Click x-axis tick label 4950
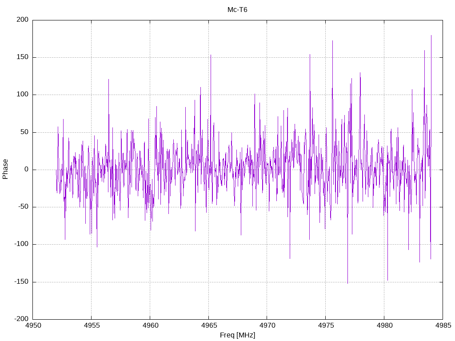Image resolution: width=455 pixels, height=341 pixels. [33, 325]
